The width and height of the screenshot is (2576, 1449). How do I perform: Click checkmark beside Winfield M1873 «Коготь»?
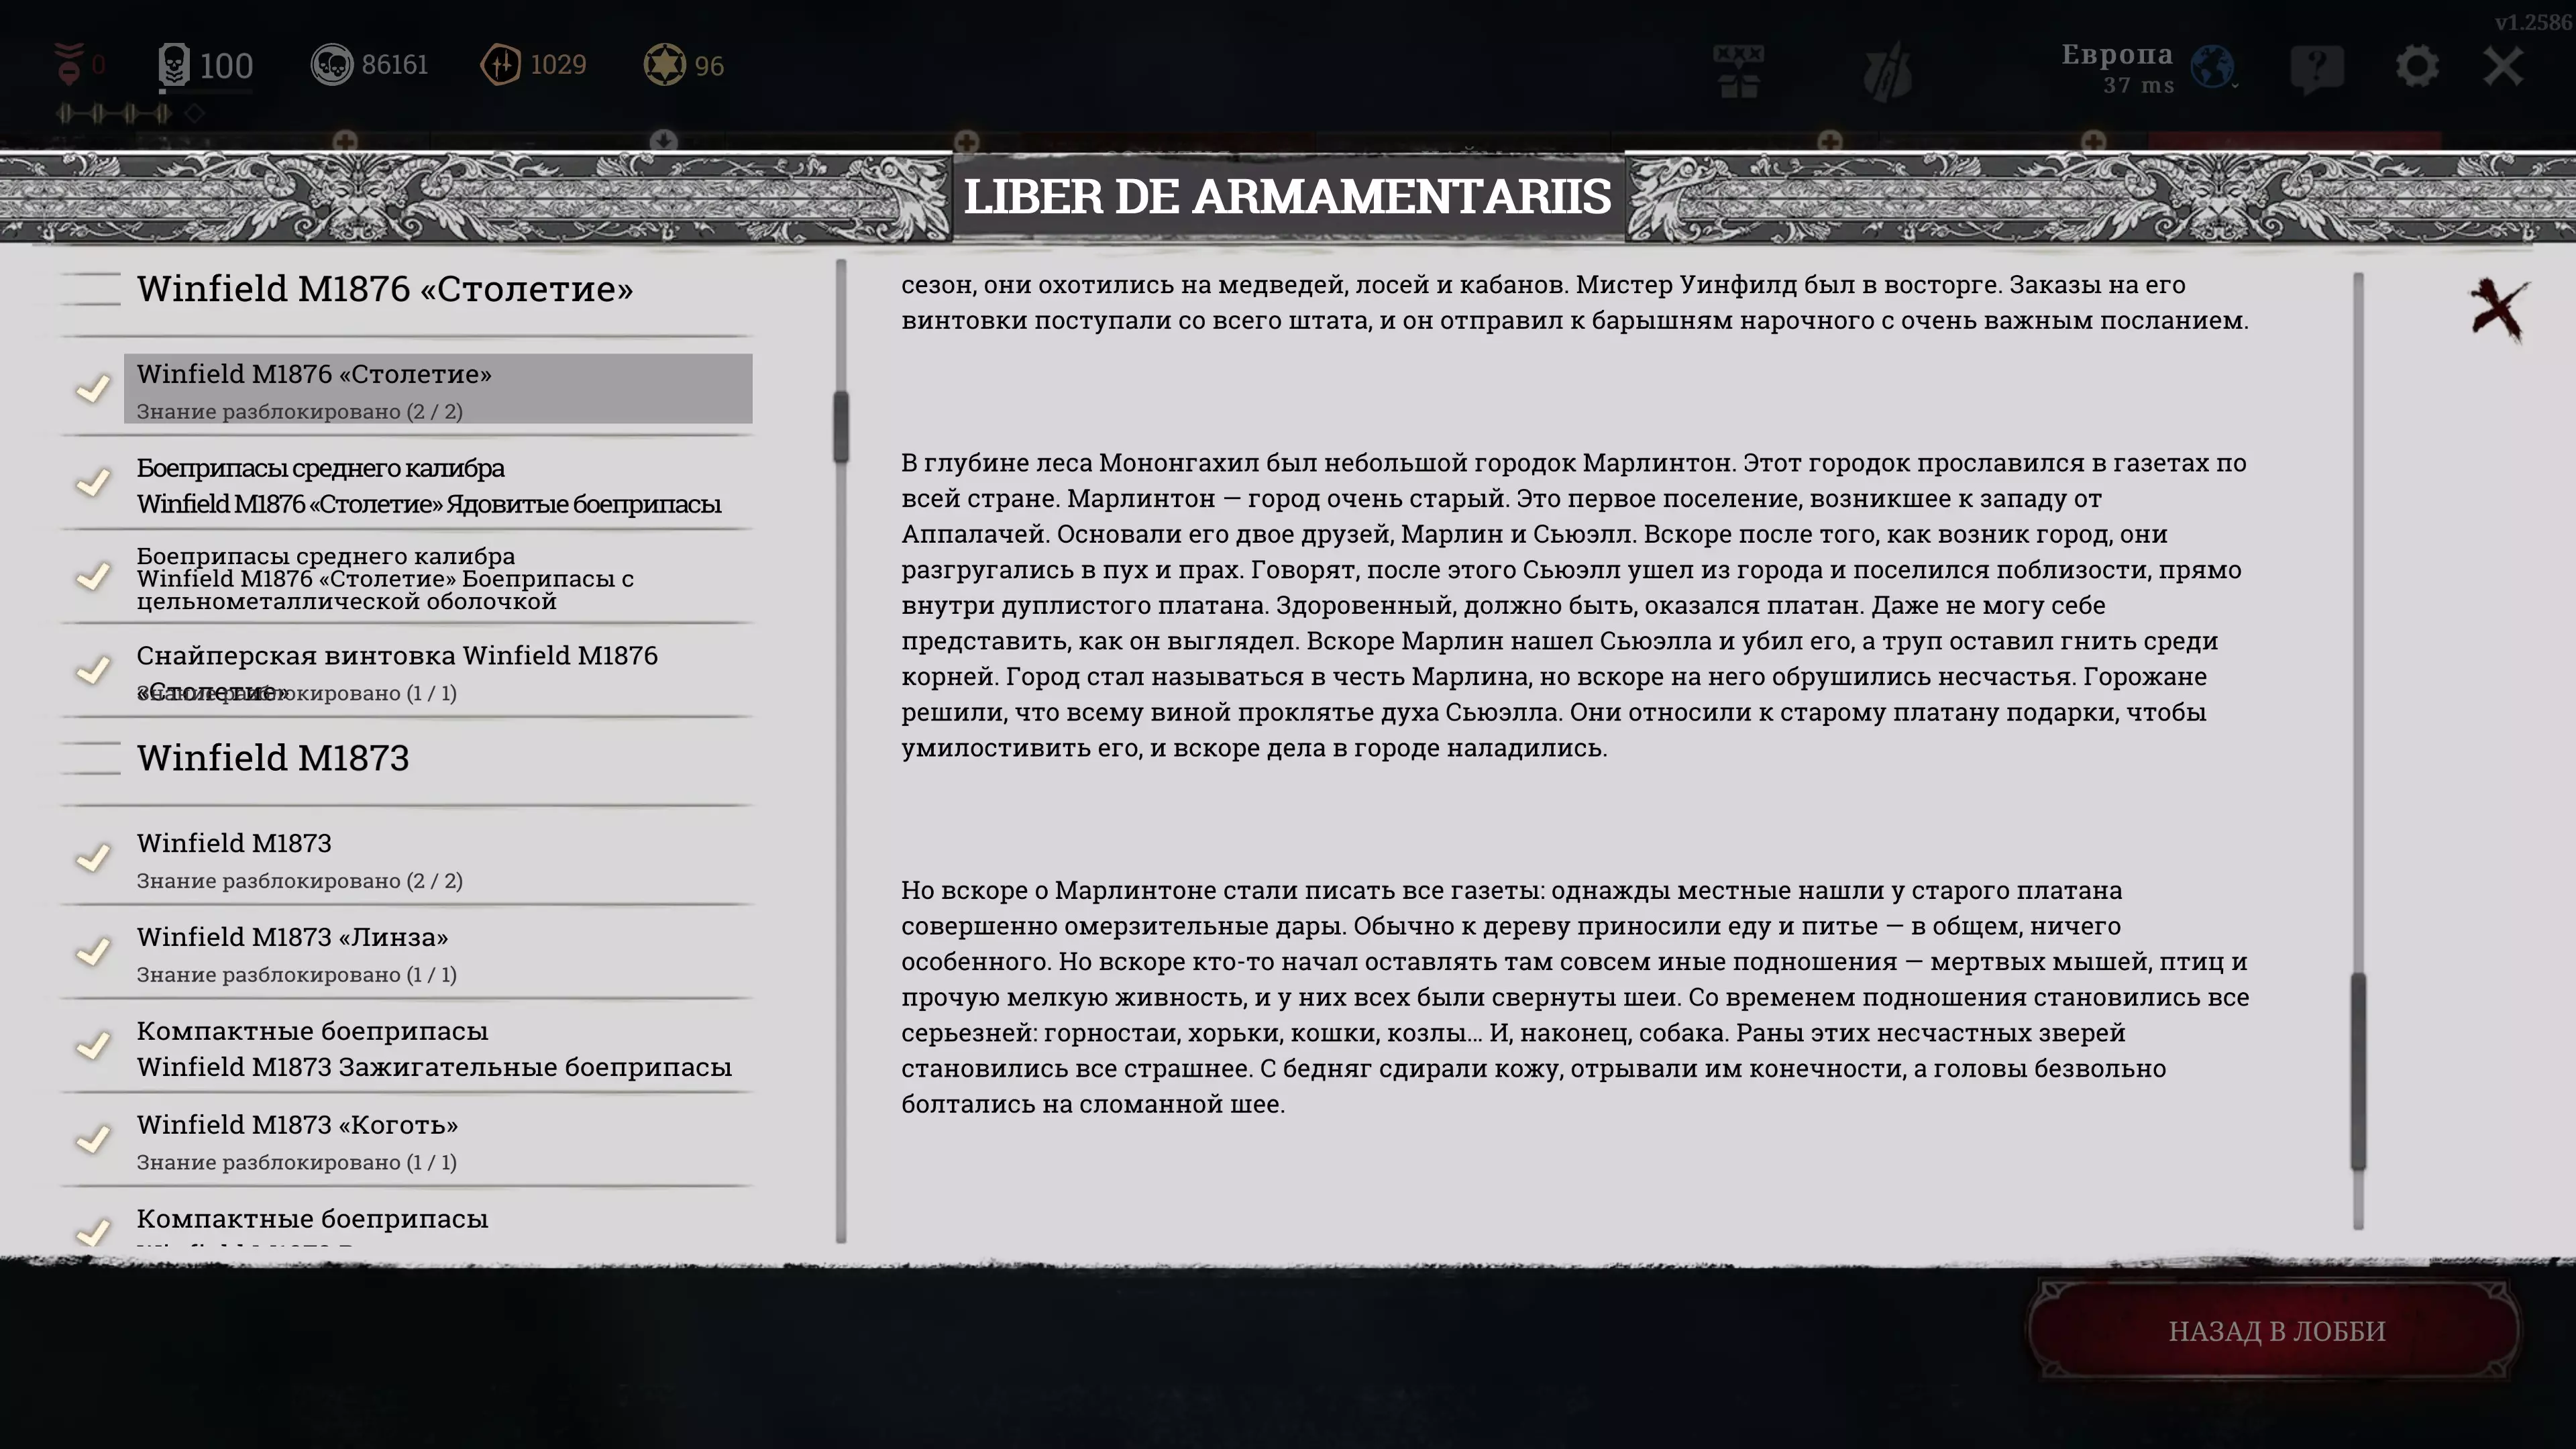click(x=93, y=1139)
